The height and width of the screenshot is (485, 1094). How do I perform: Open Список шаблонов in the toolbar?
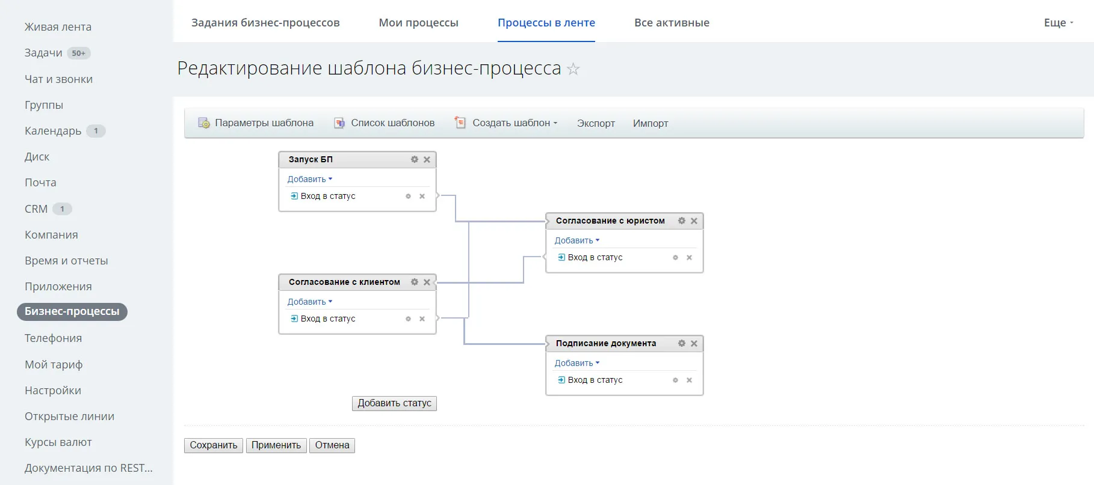point(385,123)
